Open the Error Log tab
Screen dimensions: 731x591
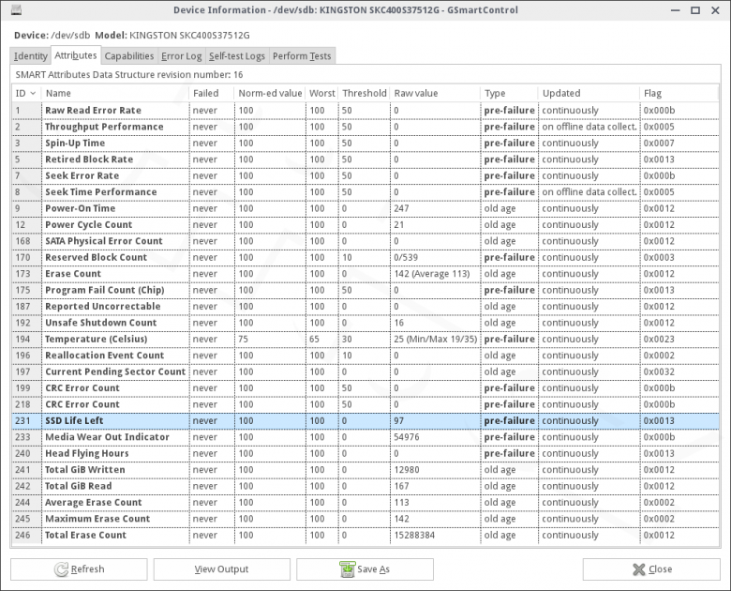(181, 56)
